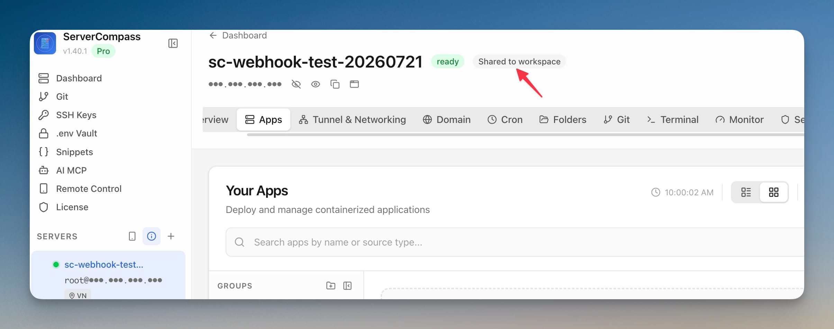The image size is (834, 329).
Task: Click the Pro license badge
Action: tap(103, 51)
